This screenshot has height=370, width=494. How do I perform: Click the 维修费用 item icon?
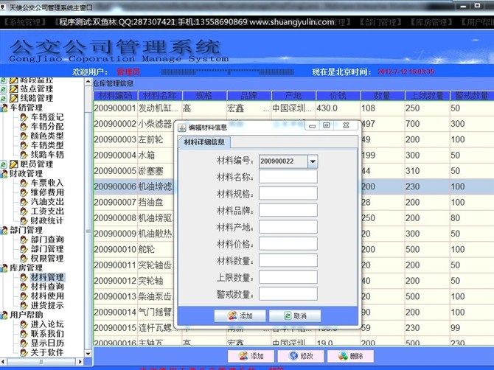[24, 192]
